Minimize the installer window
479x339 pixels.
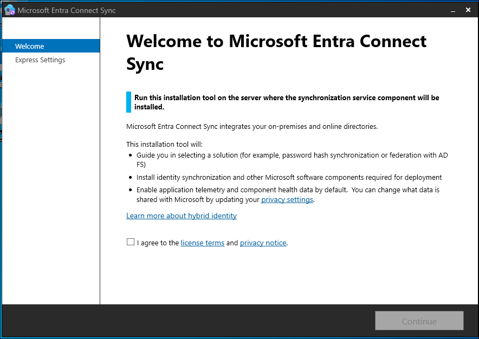tap(453, 10)
